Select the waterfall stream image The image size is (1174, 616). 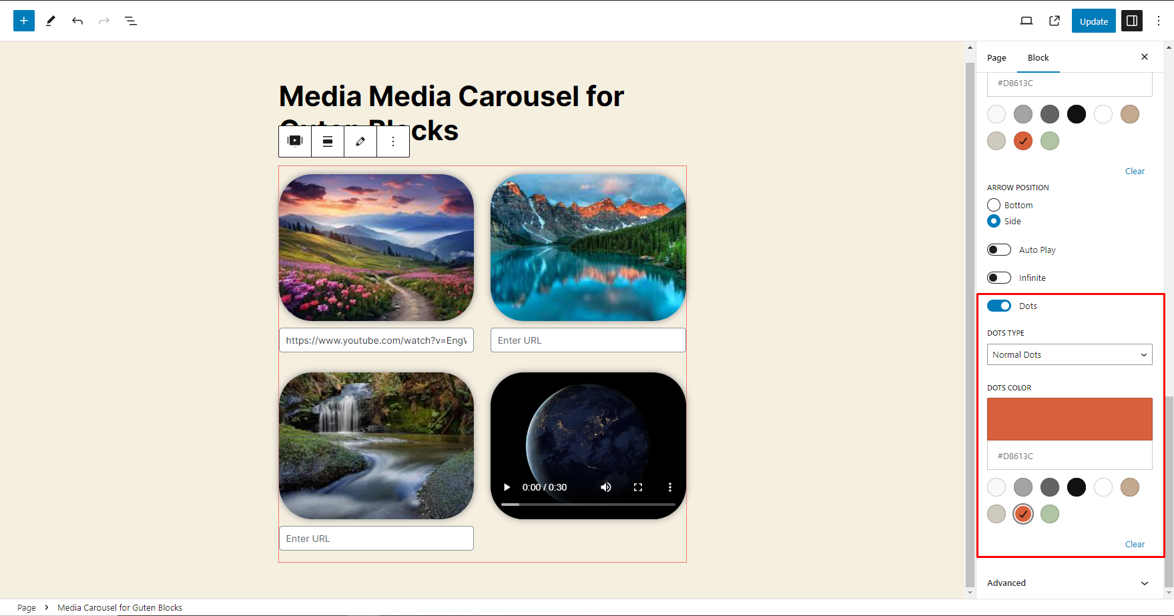376,446
